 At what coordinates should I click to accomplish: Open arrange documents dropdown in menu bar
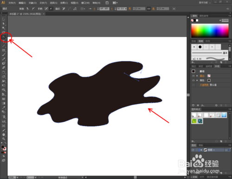click(115, 3)
